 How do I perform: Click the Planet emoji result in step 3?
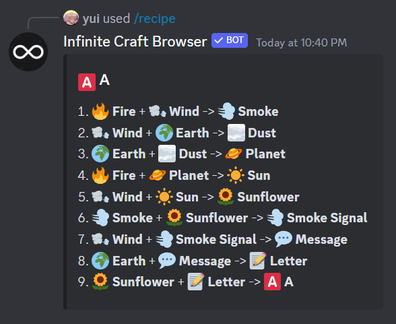234,154
